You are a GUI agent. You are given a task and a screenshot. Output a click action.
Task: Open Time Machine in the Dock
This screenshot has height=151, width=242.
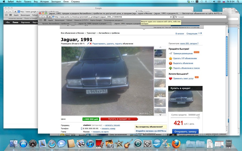(x=138, y=144)
